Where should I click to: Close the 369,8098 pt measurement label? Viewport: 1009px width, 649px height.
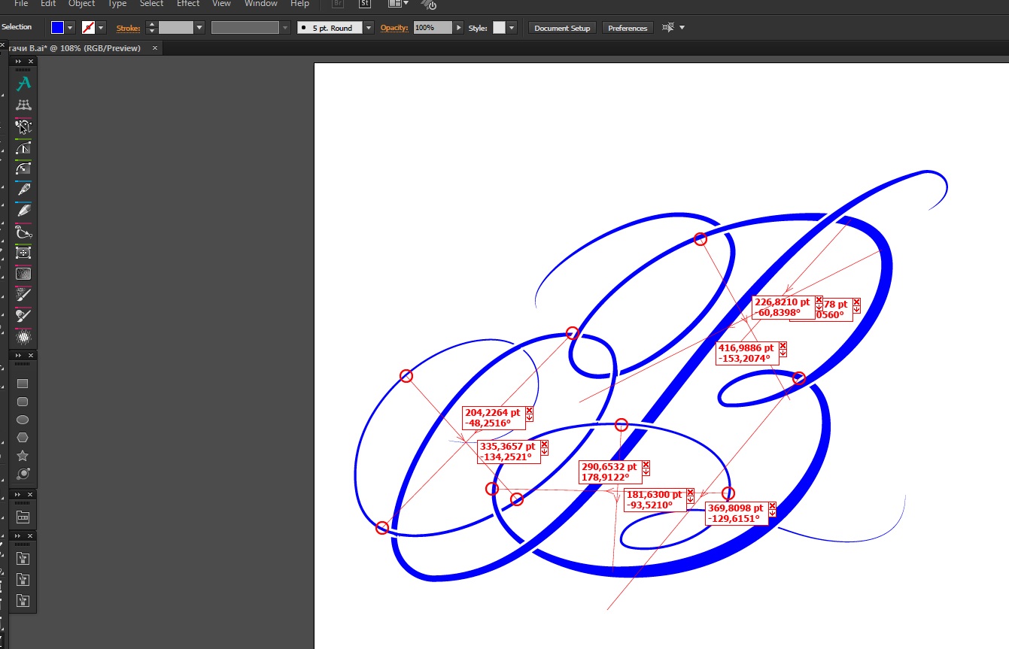[772, 508]
